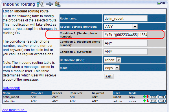Viewport: 169px width, 112px height.
Task: Click the Destination (User) label
Action: [x=73, y=60]
